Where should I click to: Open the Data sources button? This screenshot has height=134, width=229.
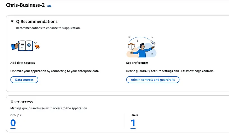(24, 80)
